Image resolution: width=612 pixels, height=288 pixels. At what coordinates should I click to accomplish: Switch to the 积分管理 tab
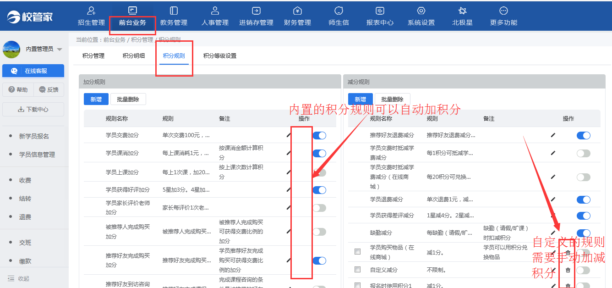(93, 56)
